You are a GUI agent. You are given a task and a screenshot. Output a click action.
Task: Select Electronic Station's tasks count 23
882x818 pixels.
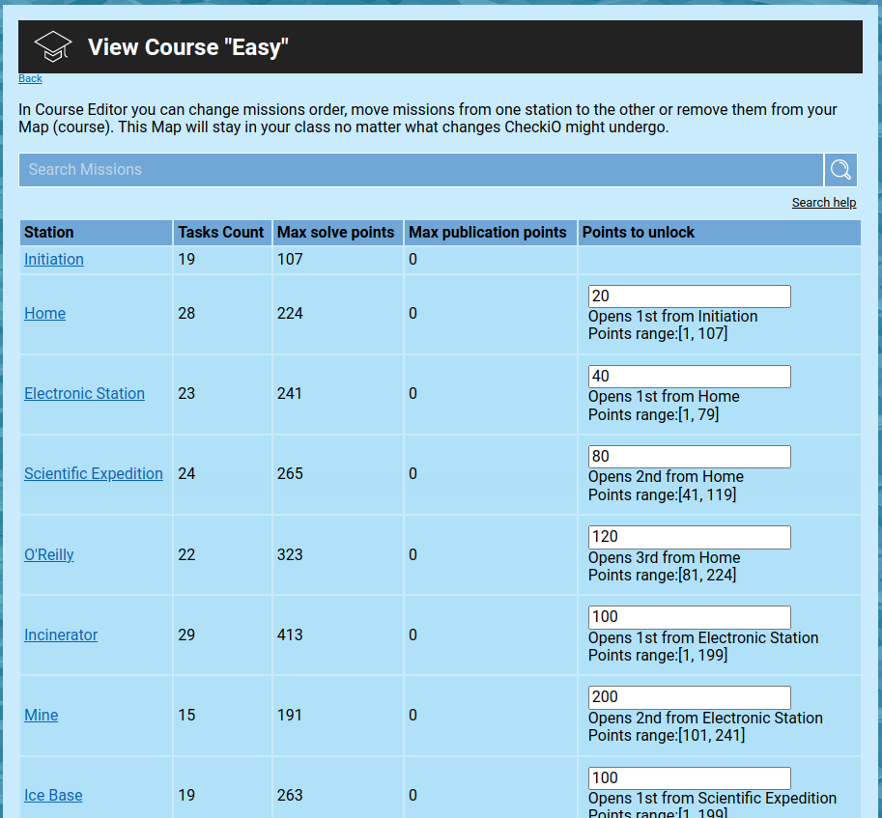186,393
